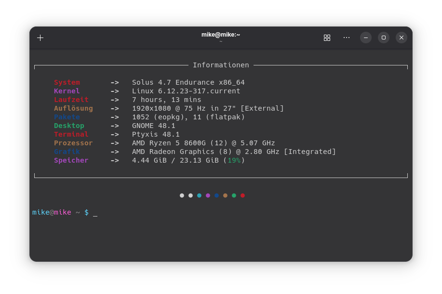Click the green color dot
This screenshot has width=442, height=294.
[x=234, y=195]
